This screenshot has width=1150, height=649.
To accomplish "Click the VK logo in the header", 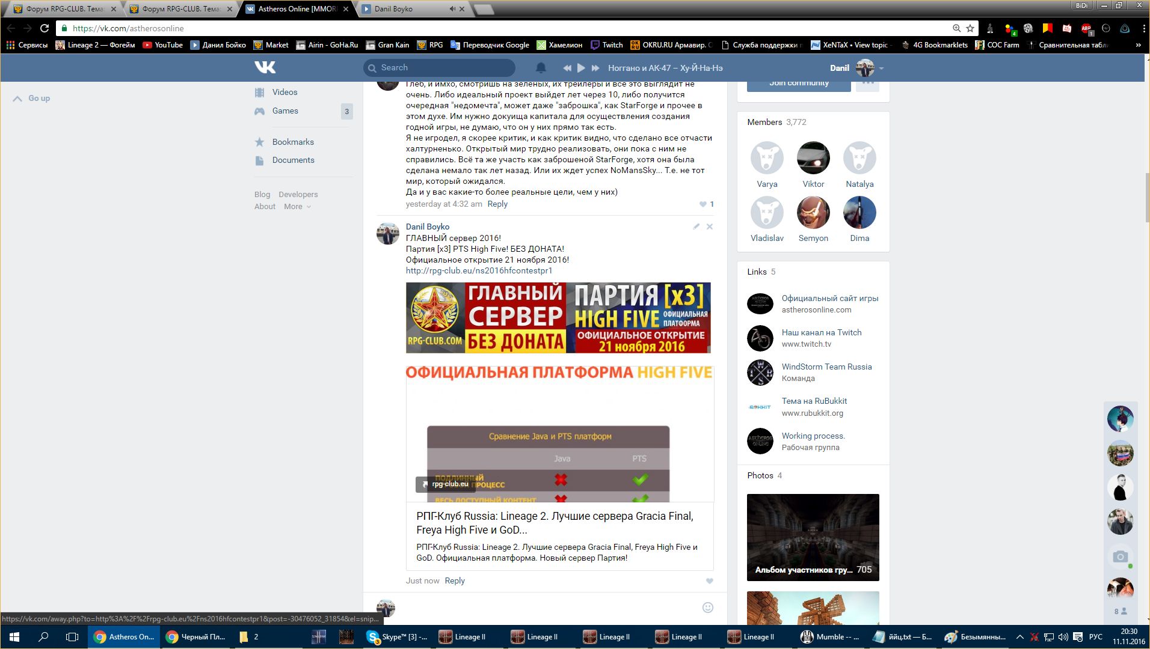I will tap(265, 67).
